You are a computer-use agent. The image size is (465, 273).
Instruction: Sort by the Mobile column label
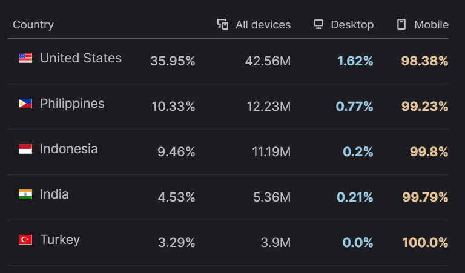pyautogui.click(x=431, y=25)
